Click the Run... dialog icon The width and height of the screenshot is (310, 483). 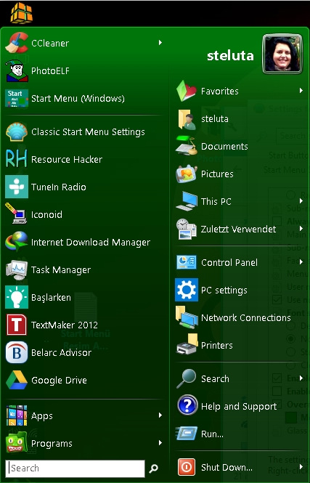coord(187,434)
